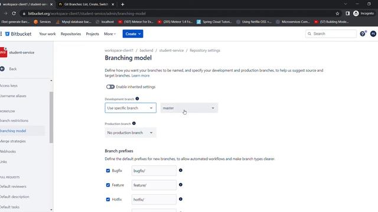This screenshot has height=212, width=378.
Task: Click workspace-client1 breadcrumb link
Action: (x=119, y=51)
